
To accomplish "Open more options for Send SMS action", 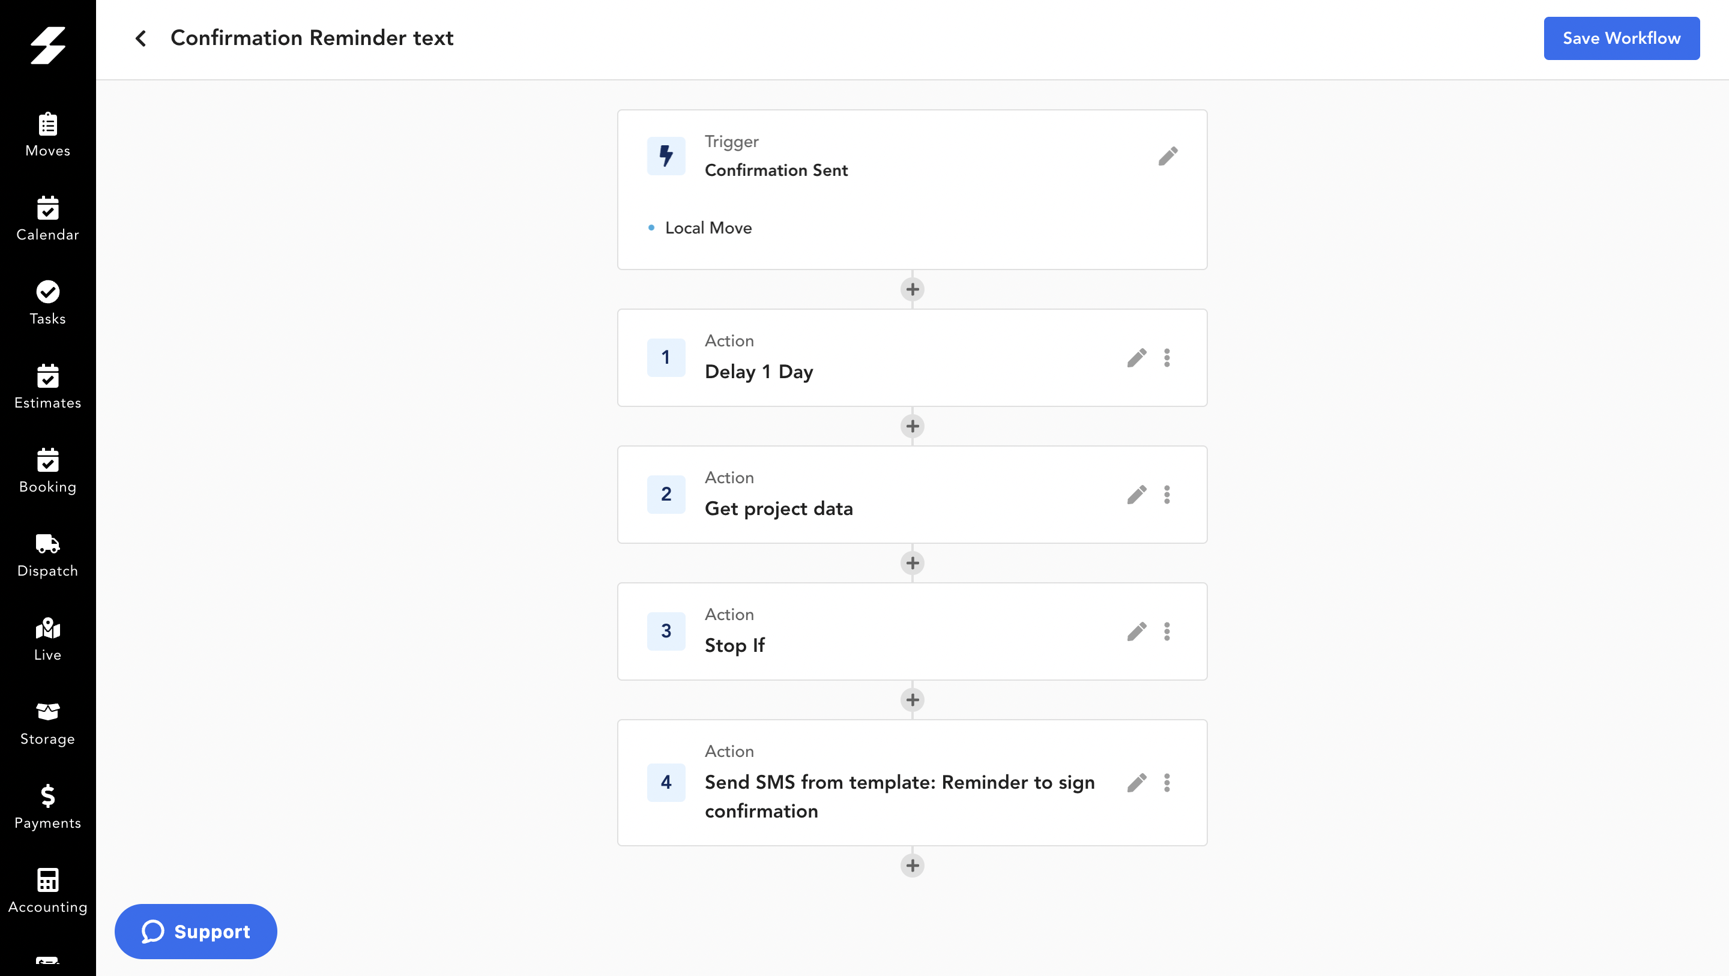I will click(x=1167, y=782).
